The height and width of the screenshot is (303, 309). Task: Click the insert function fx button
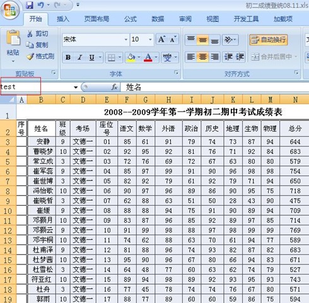click(x=114, y=87)
